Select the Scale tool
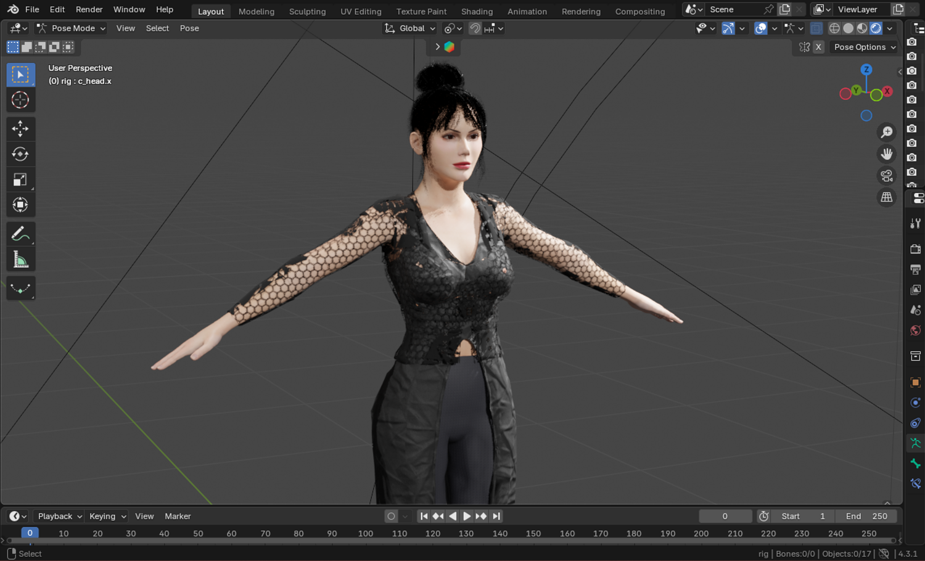 (20, 179)
